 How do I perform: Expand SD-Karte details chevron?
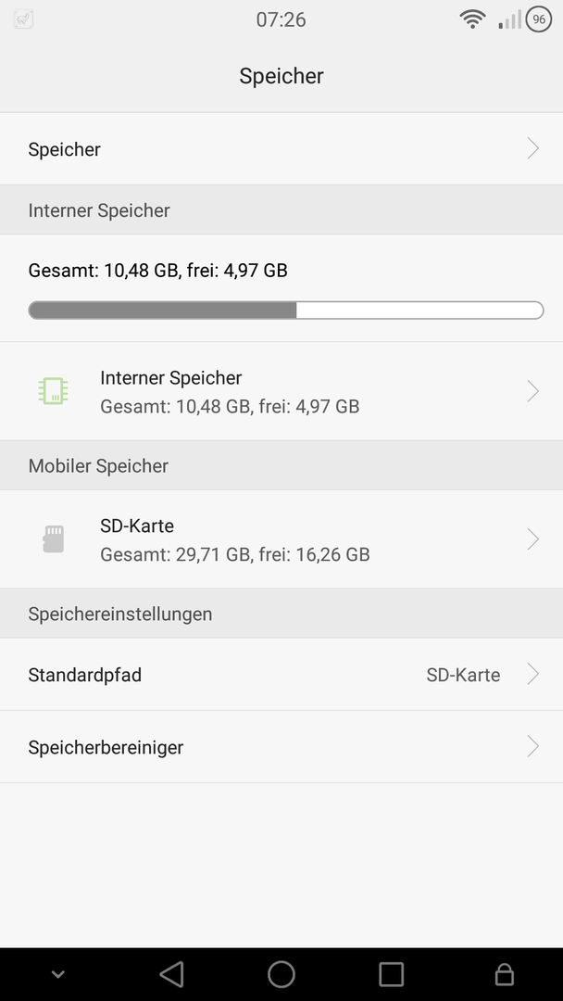[x=533, y=539]
